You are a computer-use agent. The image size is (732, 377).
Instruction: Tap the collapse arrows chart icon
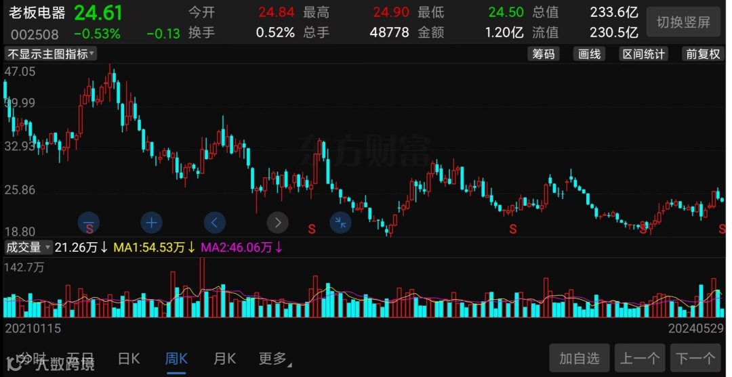tap(341, 223)
